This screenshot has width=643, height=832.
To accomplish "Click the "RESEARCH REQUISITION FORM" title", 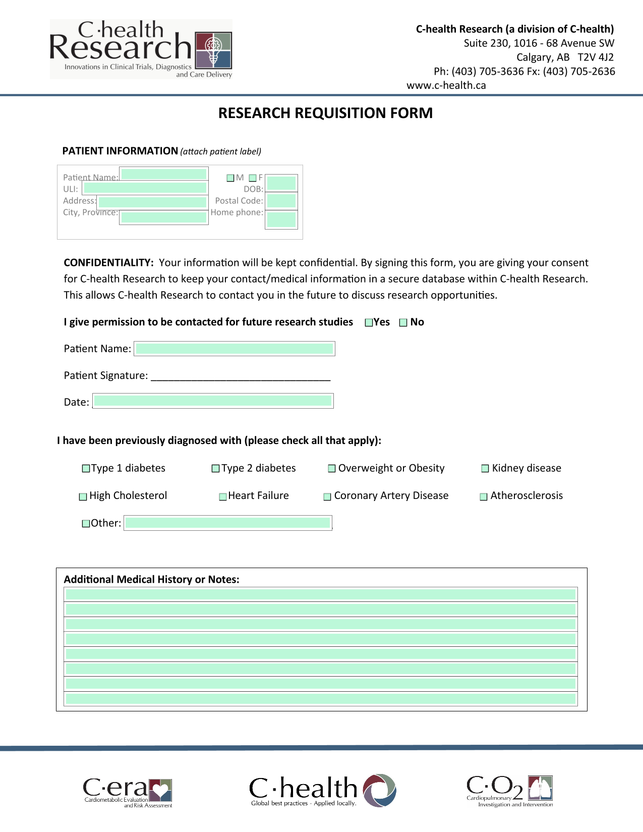I will [325, 113].
